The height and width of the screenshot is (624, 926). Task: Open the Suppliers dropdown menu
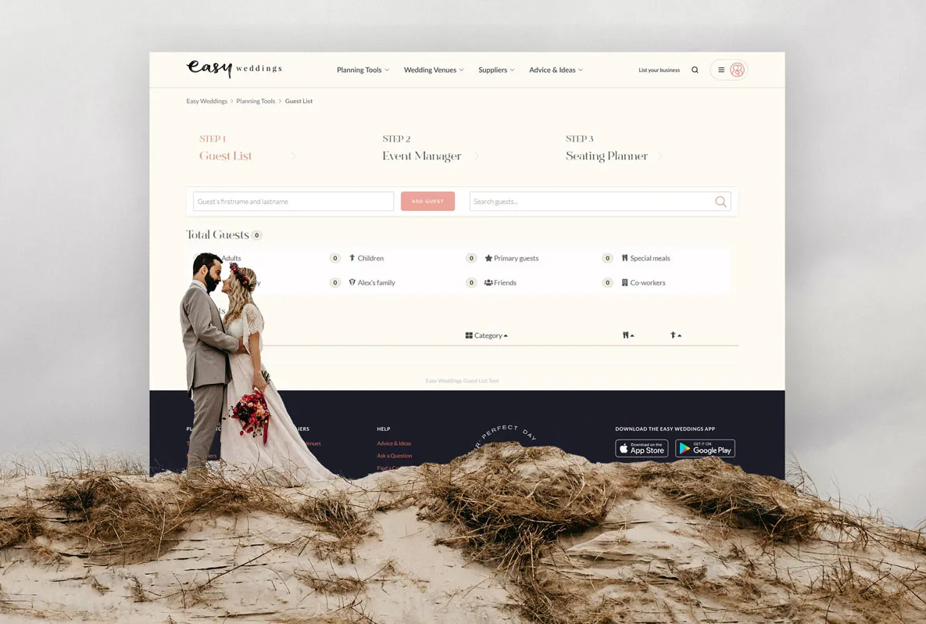click(496, 70)
